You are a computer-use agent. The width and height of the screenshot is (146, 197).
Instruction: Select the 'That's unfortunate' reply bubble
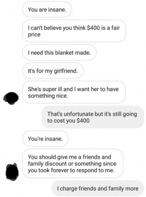point(93,117)
